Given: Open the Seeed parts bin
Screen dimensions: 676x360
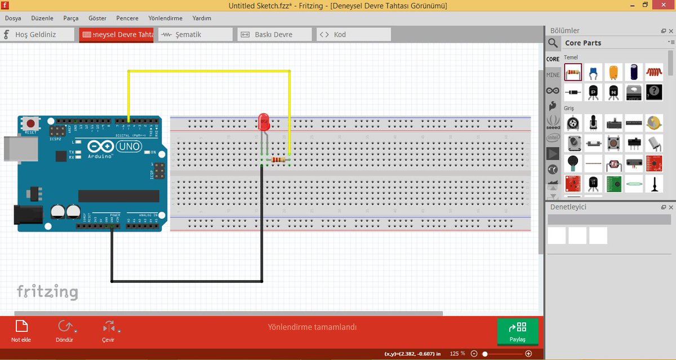Looking at the screenshot, I should tap(553, 121).
